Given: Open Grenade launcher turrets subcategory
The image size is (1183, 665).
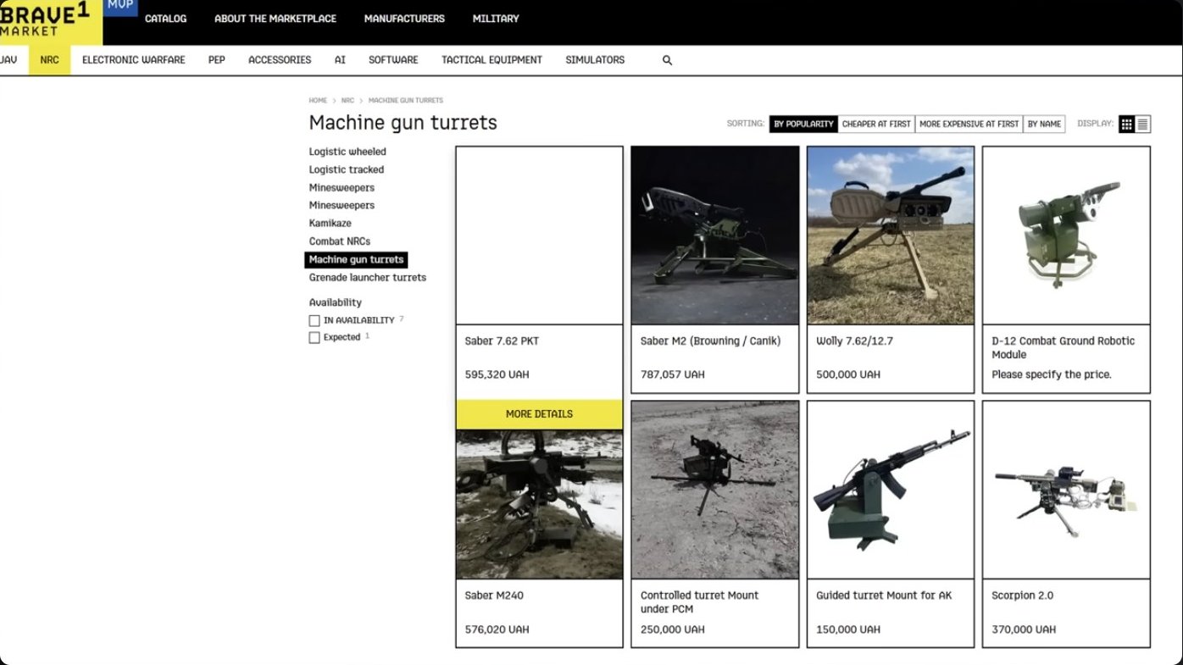Looking at the screenshot, I should click(x=368, y=278).
